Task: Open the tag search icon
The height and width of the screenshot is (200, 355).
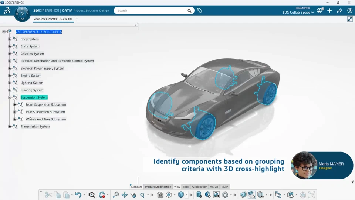Action: [x=199, y=10]
